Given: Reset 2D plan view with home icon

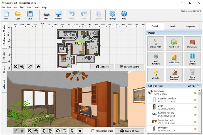Looking at the screenshot, I should click(x=38, y=67).
